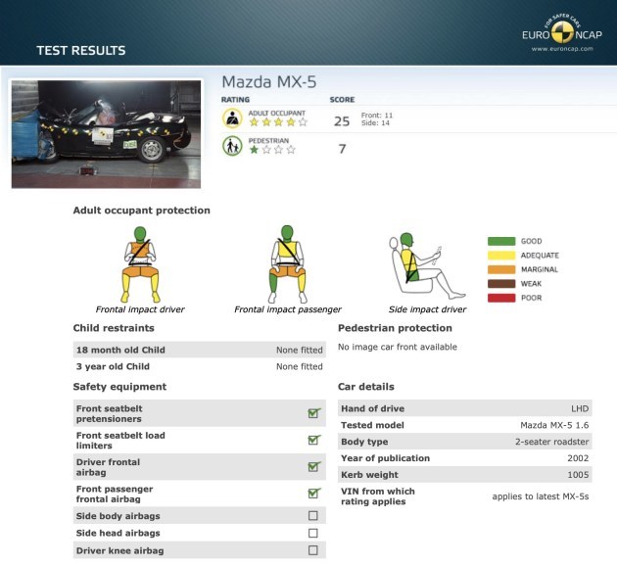Click the red POOR legend swatch

click(501, 298)
